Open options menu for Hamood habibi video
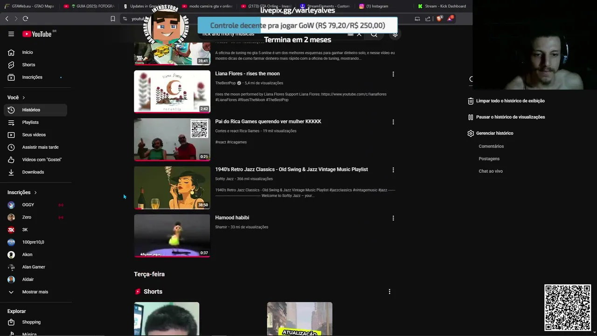This screenshot has width=597, height=336. (393, 218)
